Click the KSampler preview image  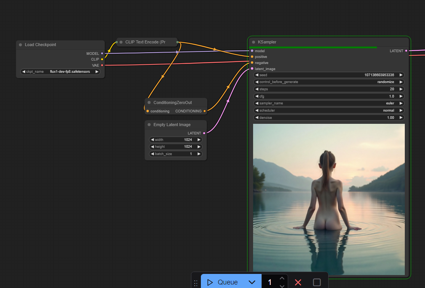[329, 199]
